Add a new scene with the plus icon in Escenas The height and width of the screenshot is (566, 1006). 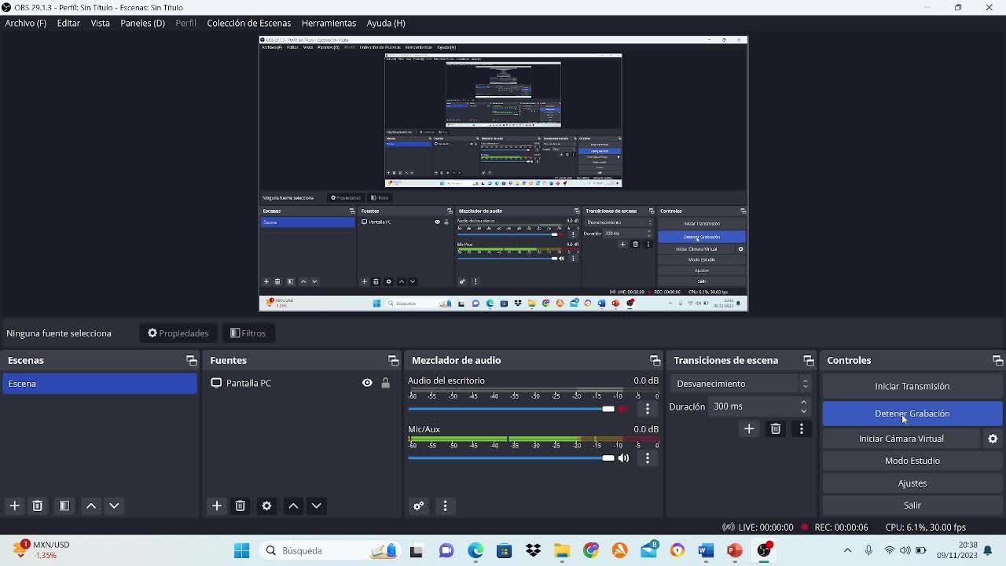tap(14, 505)
